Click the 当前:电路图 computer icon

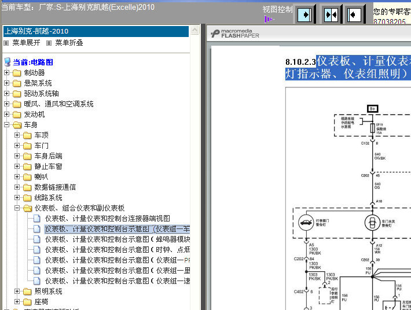(8, 62)
